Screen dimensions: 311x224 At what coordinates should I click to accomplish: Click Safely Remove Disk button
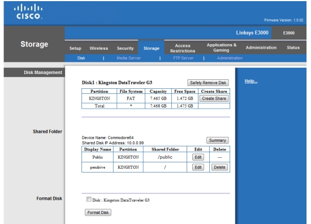coord(208,83)
